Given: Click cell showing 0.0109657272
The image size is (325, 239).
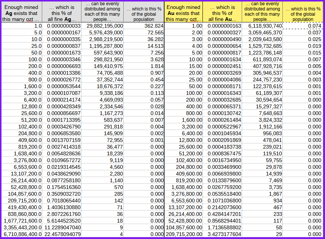Looking at the screenshot, I should [x=62, y=160].
